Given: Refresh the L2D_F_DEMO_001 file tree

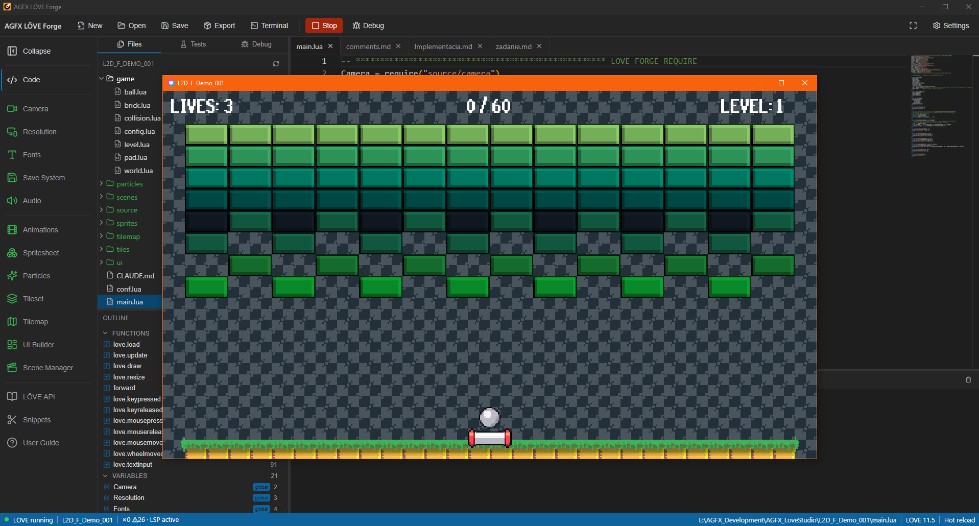Looking at the screenshot, I should [x=276, y=64].
